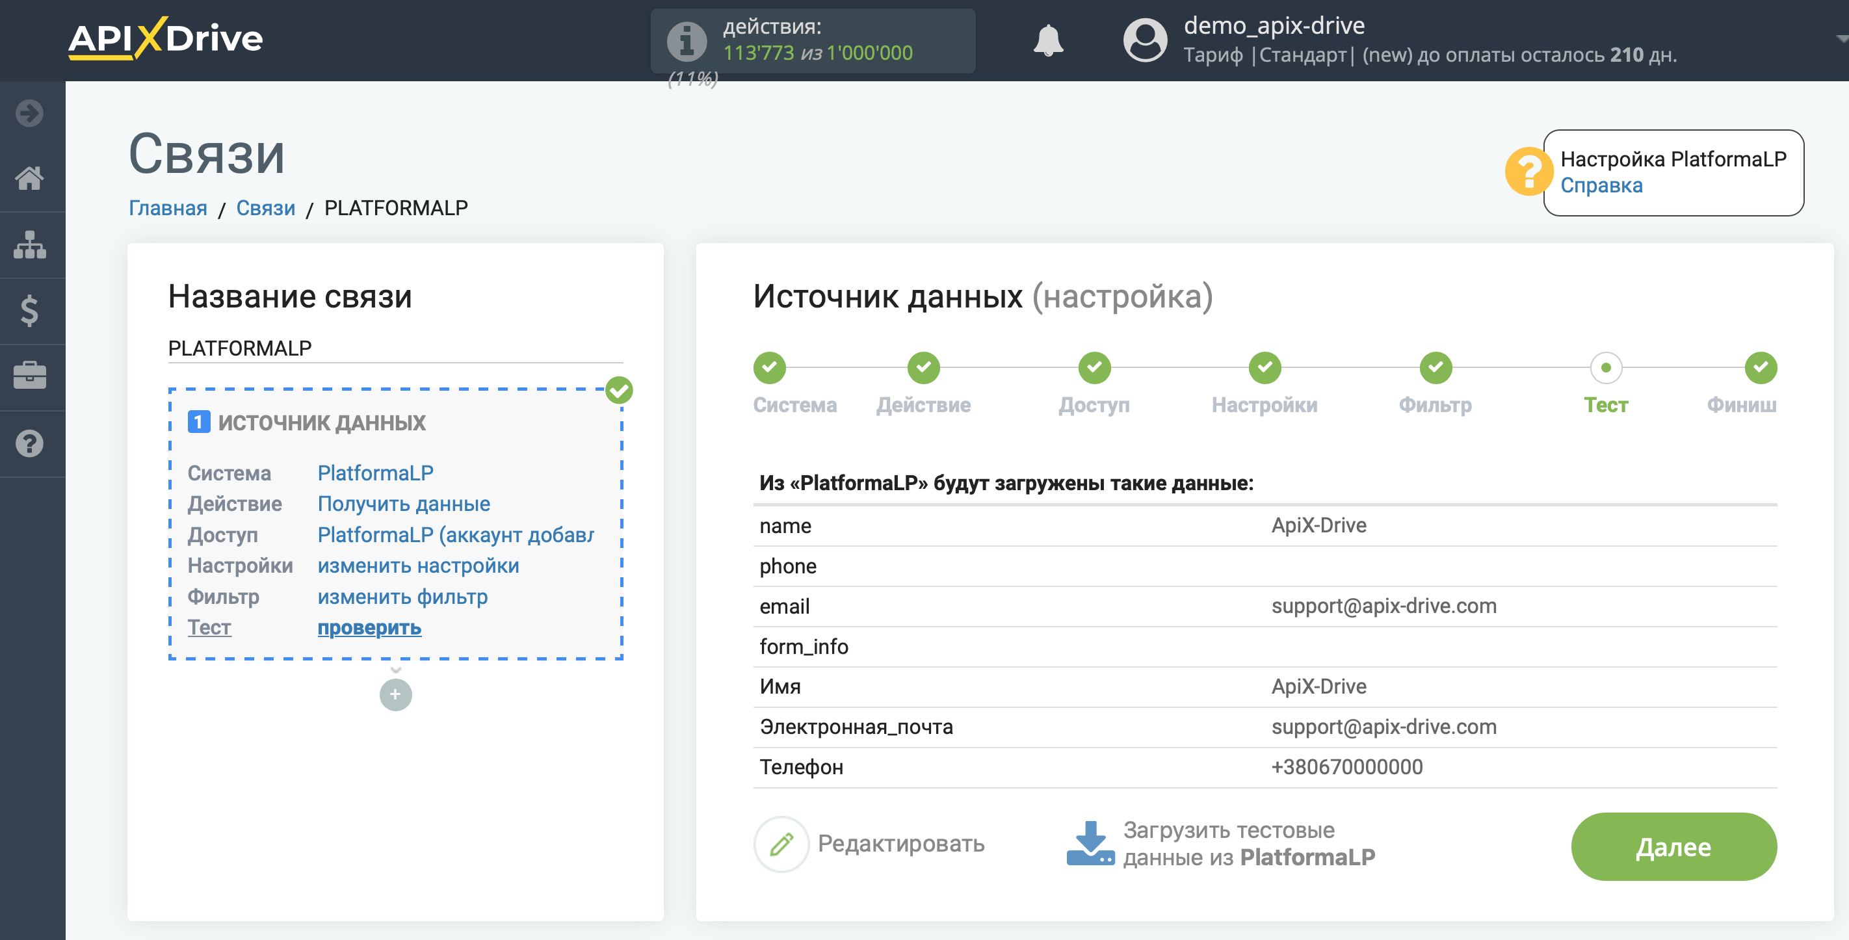Expand the sidebar with arrow icon
The height and width of the screenshot is (940, 1849).
click(x=29, y=112)
